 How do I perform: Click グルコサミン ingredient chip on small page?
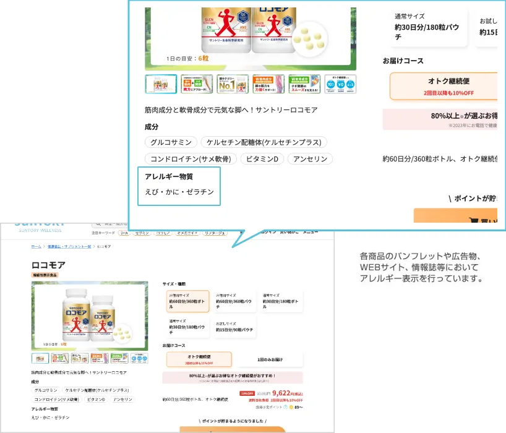click(x=46, y=390)
